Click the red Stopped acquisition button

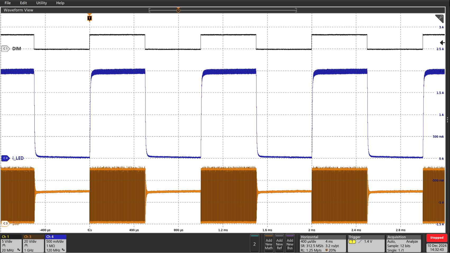point(437,238)
